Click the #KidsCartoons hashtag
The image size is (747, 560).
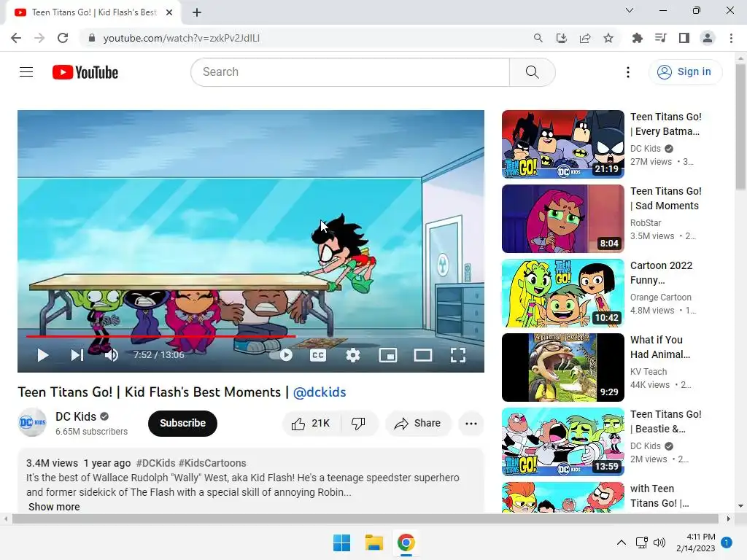(212, 463)
